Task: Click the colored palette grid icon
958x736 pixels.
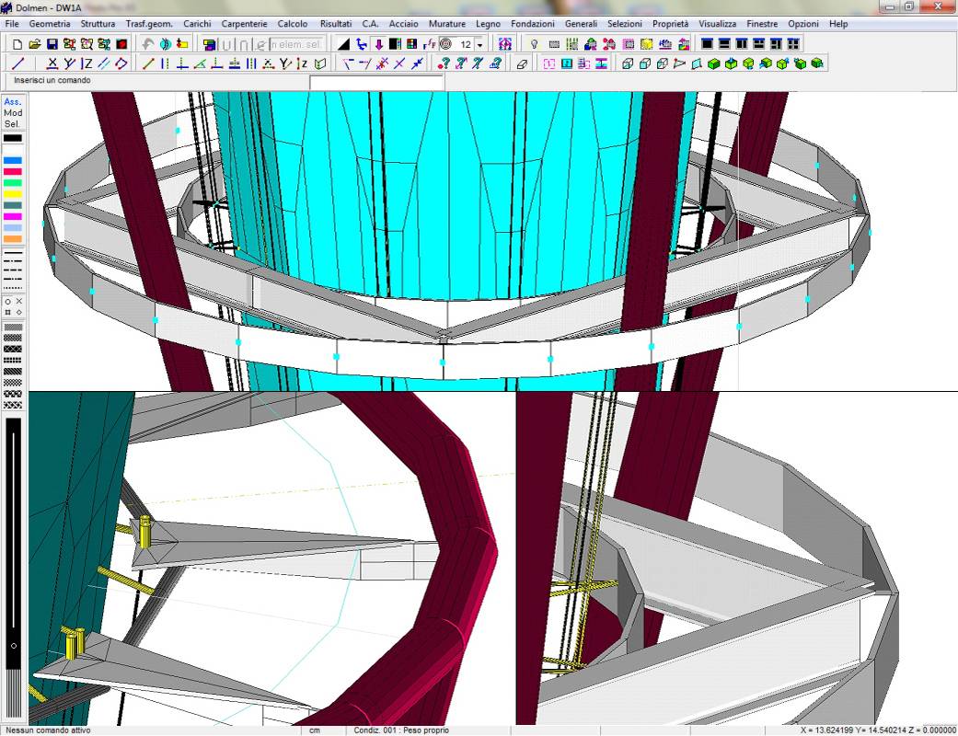Action: pyautogui.click(x=412, y=44)
